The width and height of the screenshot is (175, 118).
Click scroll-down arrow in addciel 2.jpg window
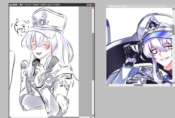93,115
